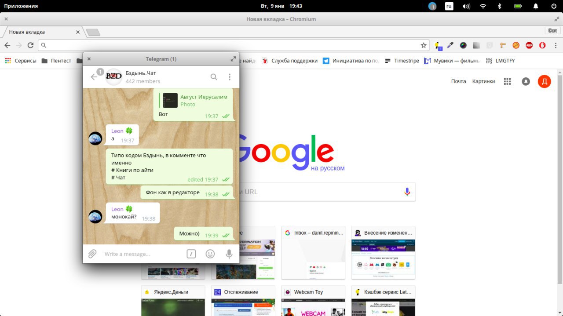Open Google notifications bell
563x316 pixels.
(526, 81)
